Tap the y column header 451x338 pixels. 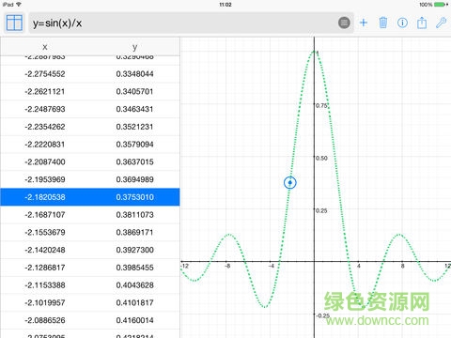(x=134, y=47)
